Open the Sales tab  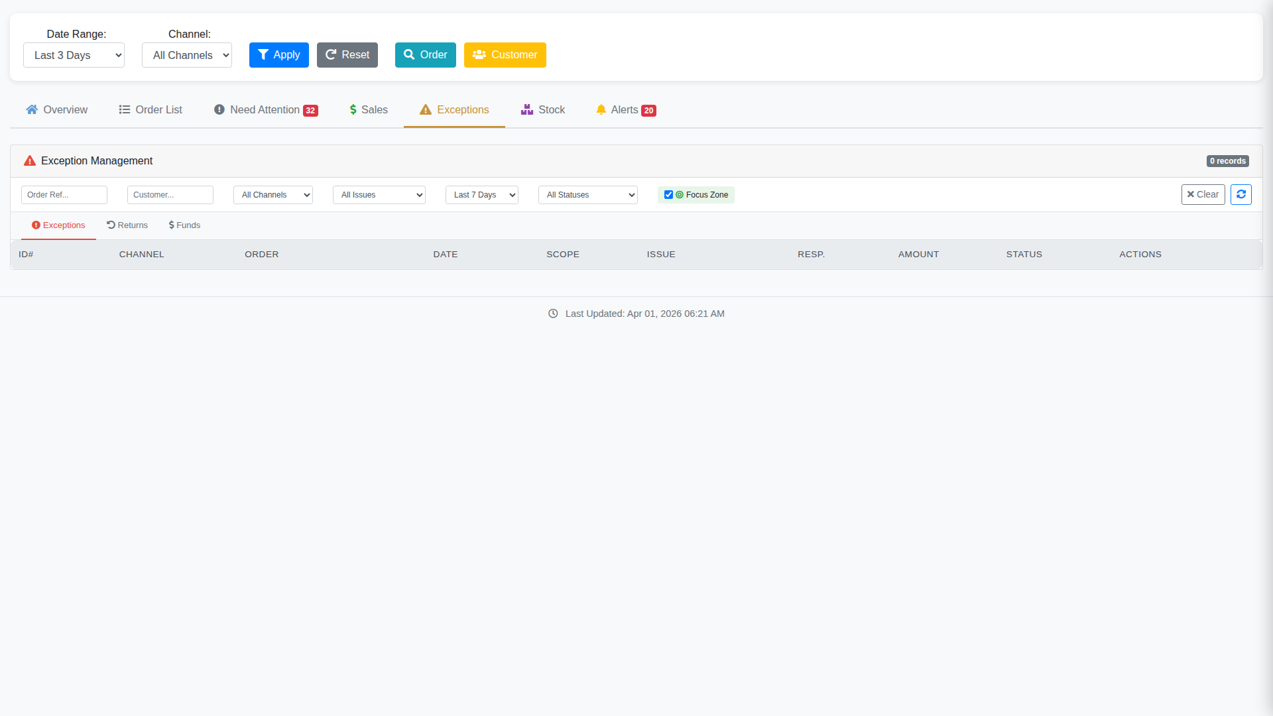[368, 109]
